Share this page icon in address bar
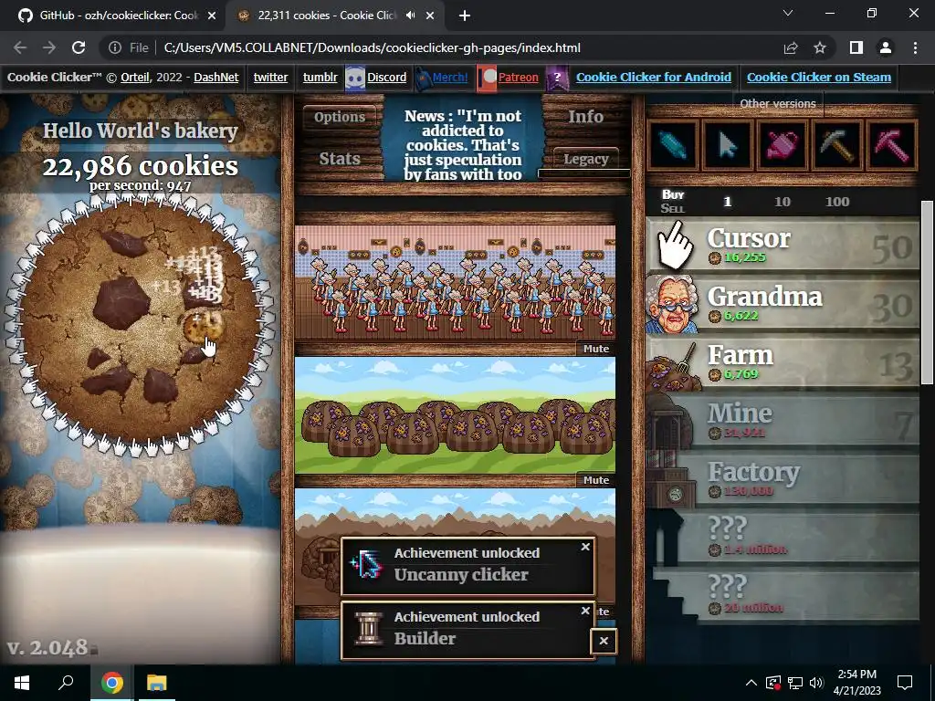This screenshot has width=935, height=701. point(791,47)
